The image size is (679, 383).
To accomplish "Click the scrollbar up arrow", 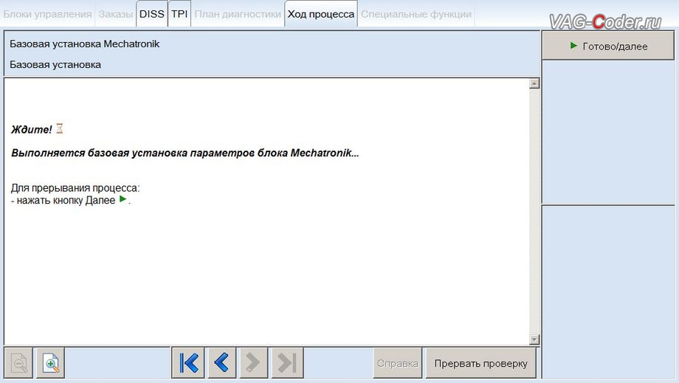I will pos(534,83).
